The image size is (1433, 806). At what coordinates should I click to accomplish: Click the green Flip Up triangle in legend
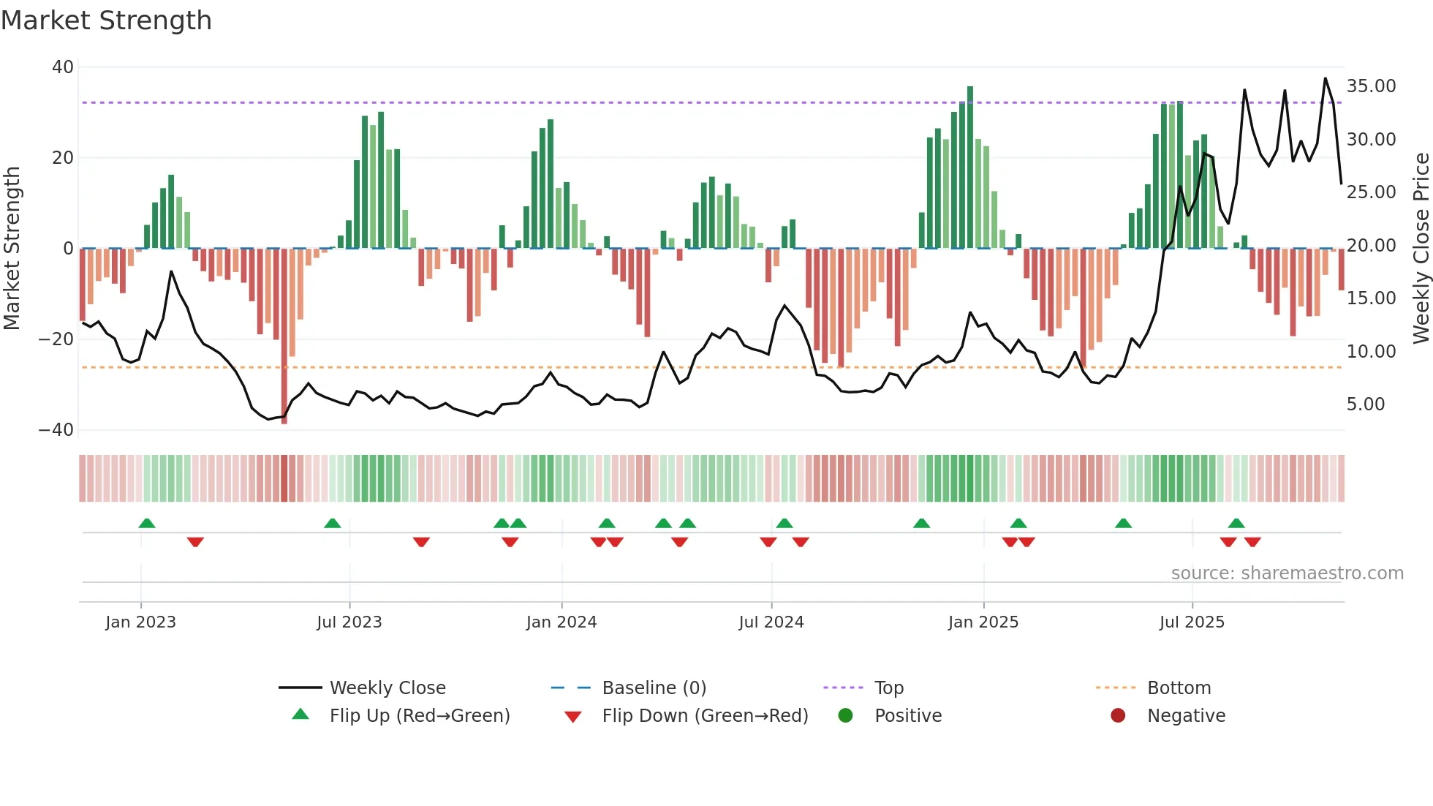(300, 715)
